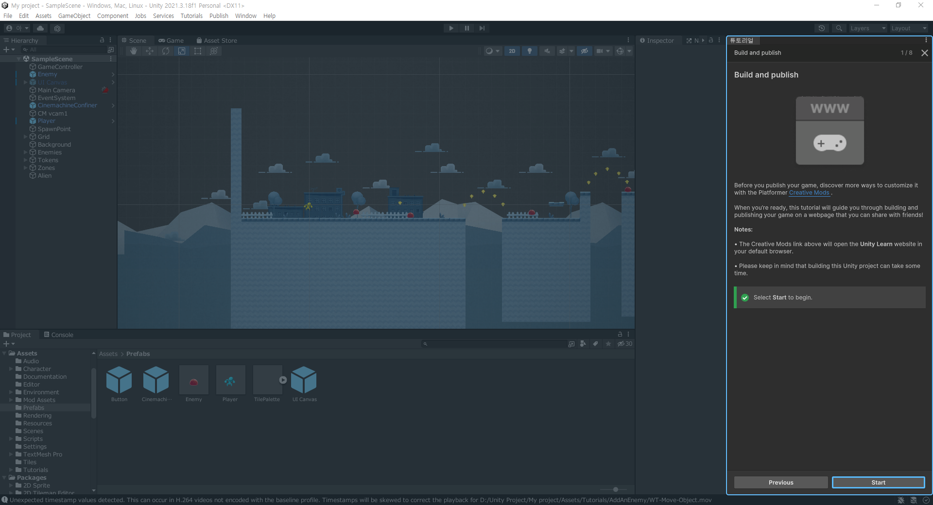Select the Enemy prefab thumbnail

pos(193,380)
